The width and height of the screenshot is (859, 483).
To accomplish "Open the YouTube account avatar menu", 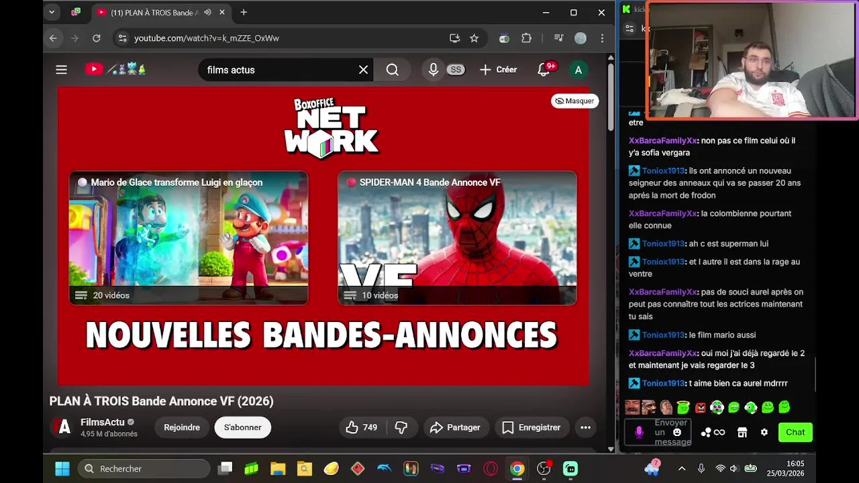I will coord(578,70).
